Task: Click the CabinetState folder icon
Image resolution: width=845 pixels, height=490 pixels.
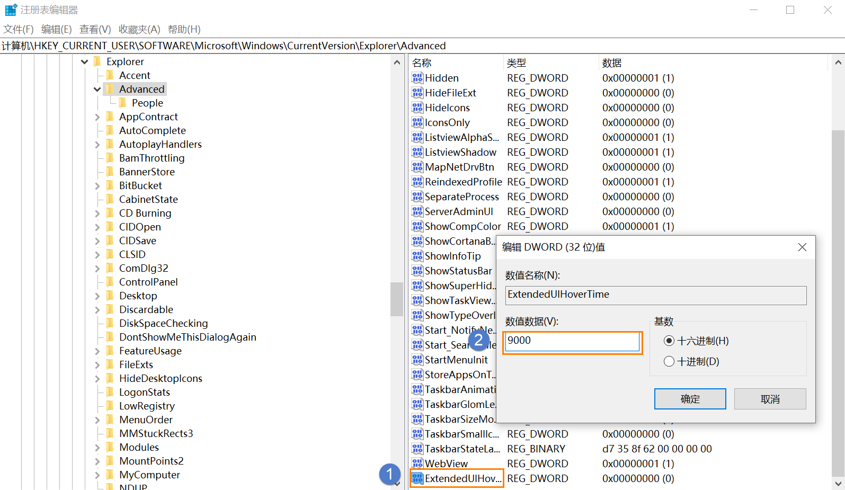Action: click(110, 199)
